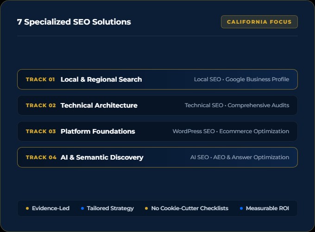Viewport: 315px width, 232px height.
Task: Click the 'Evidence-Led' label
Action: coord(50,208)
